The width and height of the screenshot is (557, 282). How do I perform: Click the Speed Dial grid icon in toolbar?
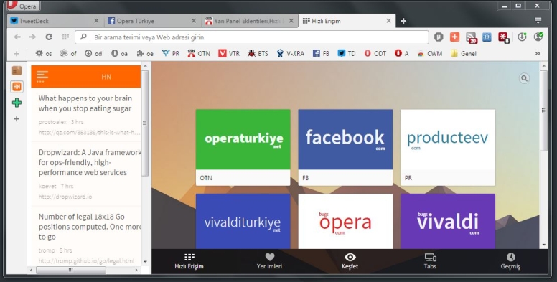(x=65, y=37)
